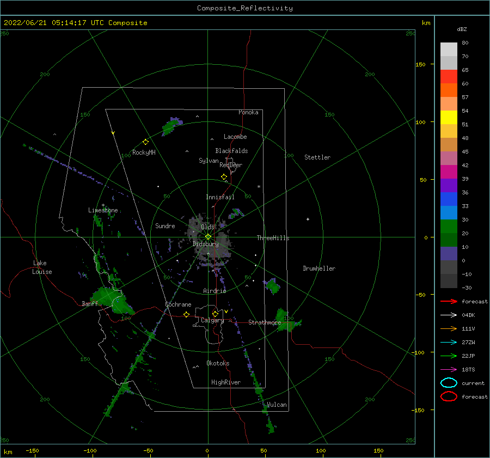Click the Airdrie label

pyautogui.click(x=215, y=291)
